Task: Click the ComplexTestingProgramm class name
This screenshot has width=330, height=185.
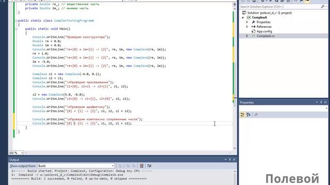Action: tap(74, 21)
